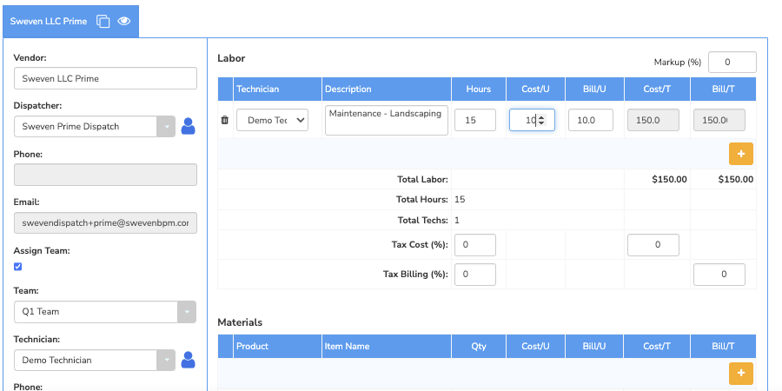Open the Demo Technician dropdown arrow
Image resolution: width=782 pixels, height=391 pixels.
(166, 360)
